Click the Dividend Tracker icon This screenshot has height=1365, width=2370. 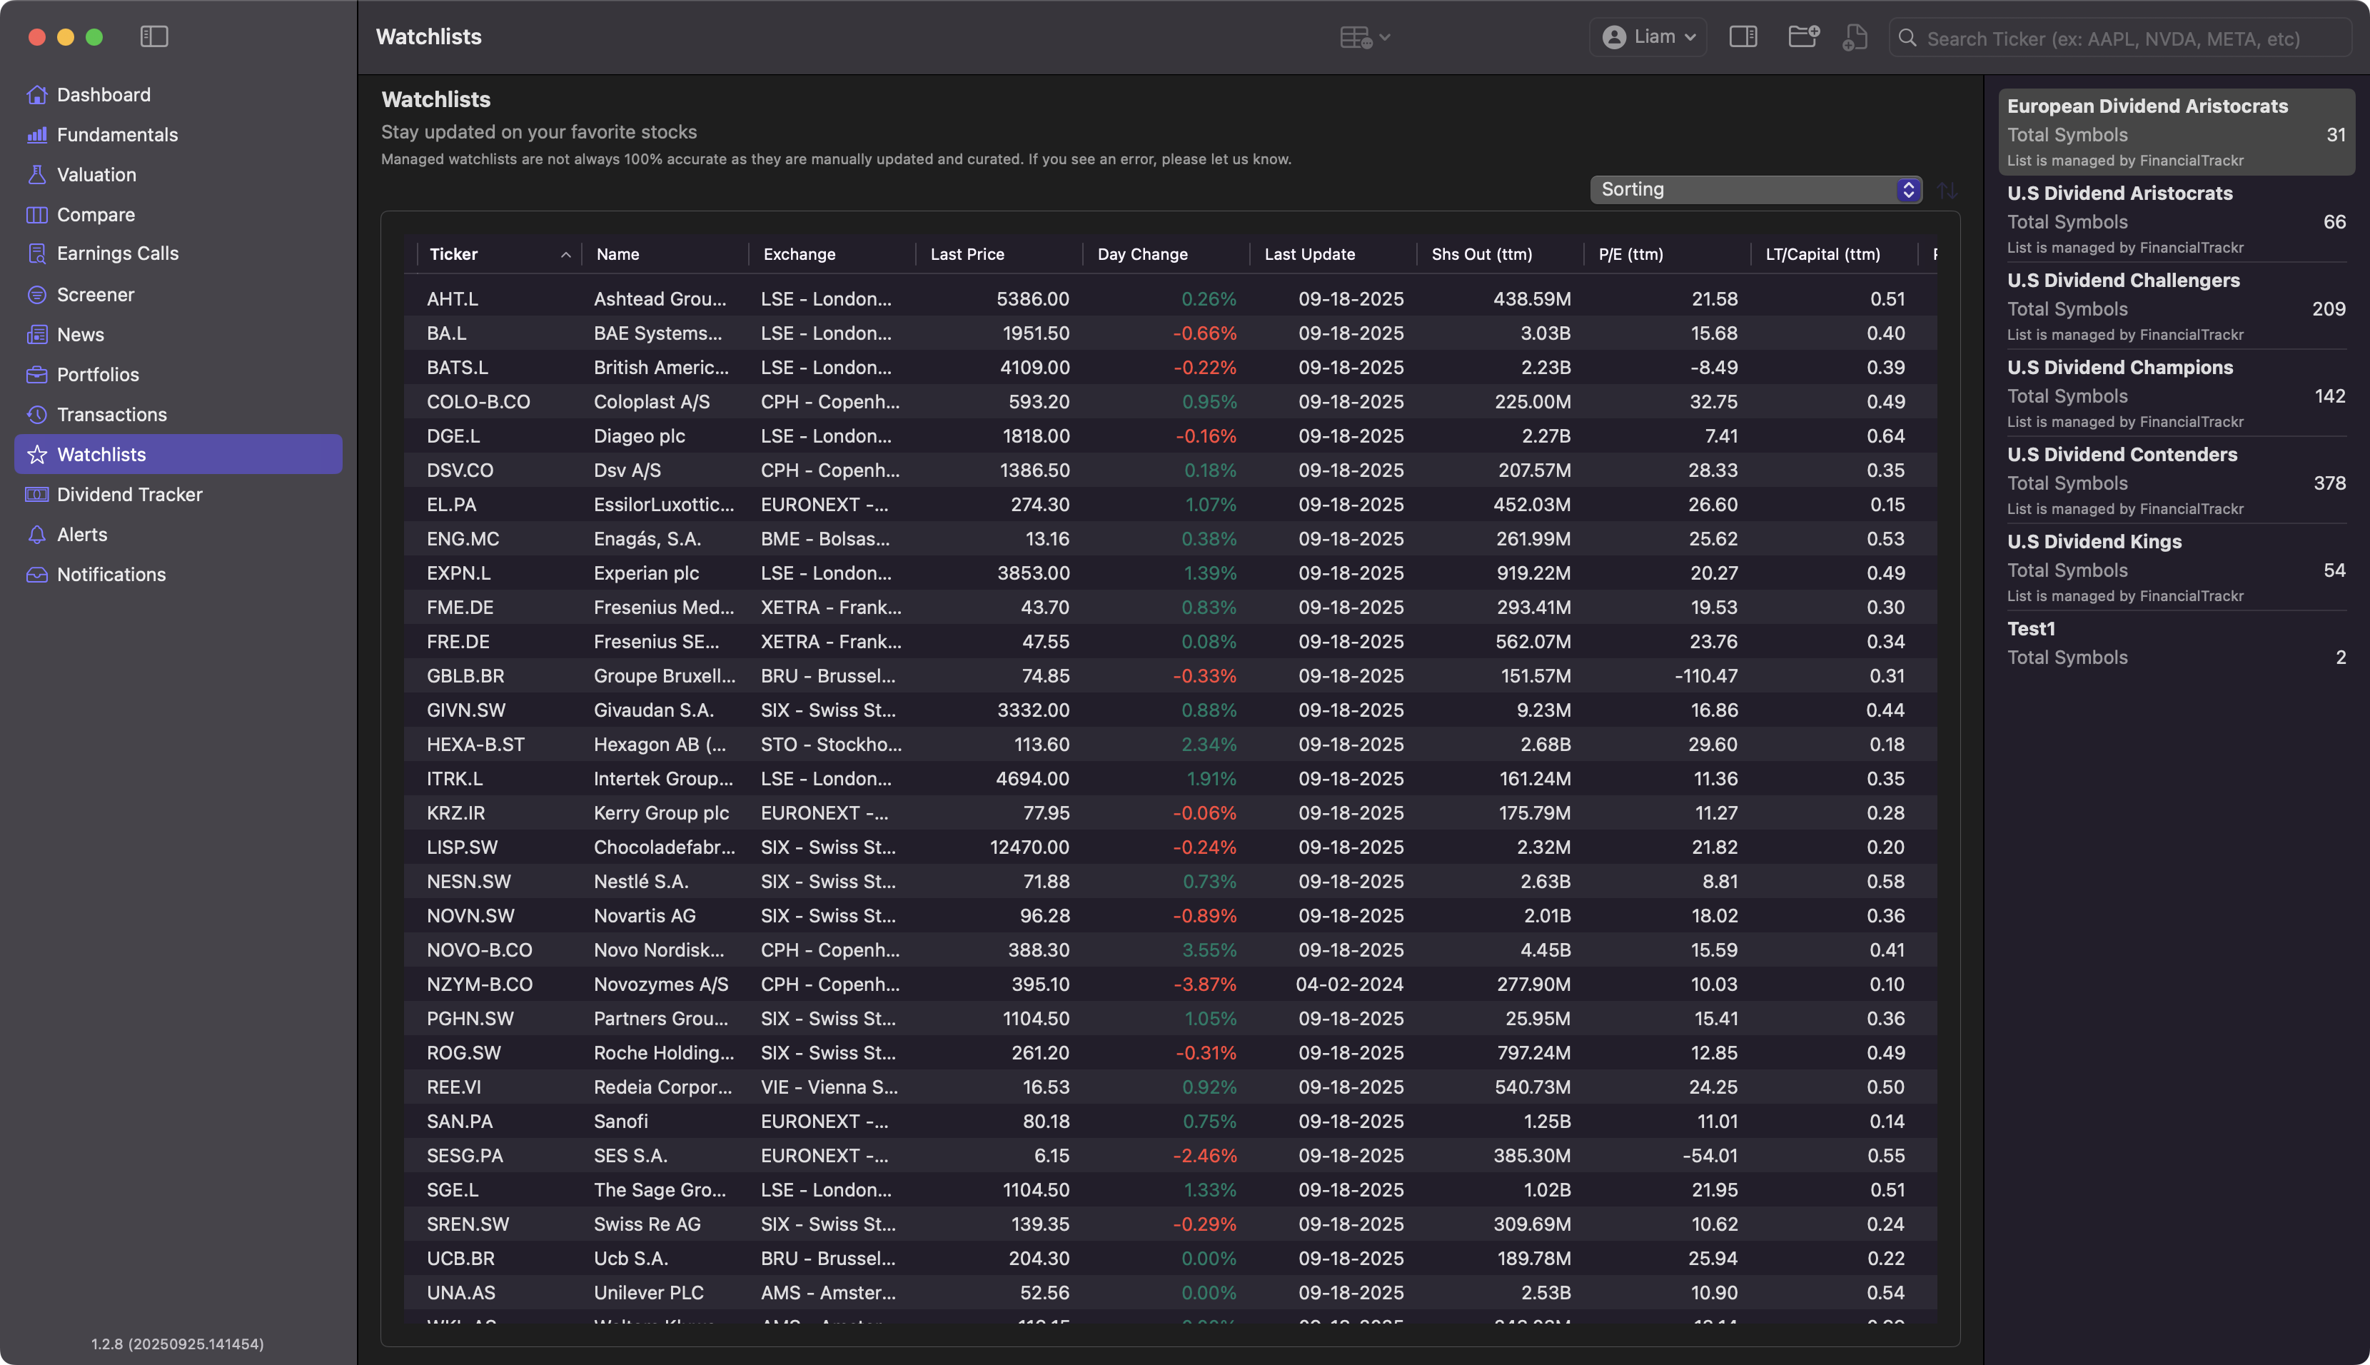[x=36, y=494]
